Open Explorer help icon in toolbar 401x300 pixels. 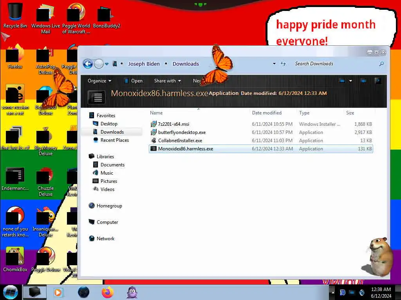pos(378,81)
